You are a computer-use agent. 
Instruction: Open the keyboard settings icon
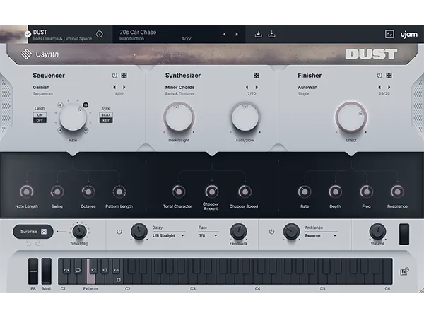(404, 271)
